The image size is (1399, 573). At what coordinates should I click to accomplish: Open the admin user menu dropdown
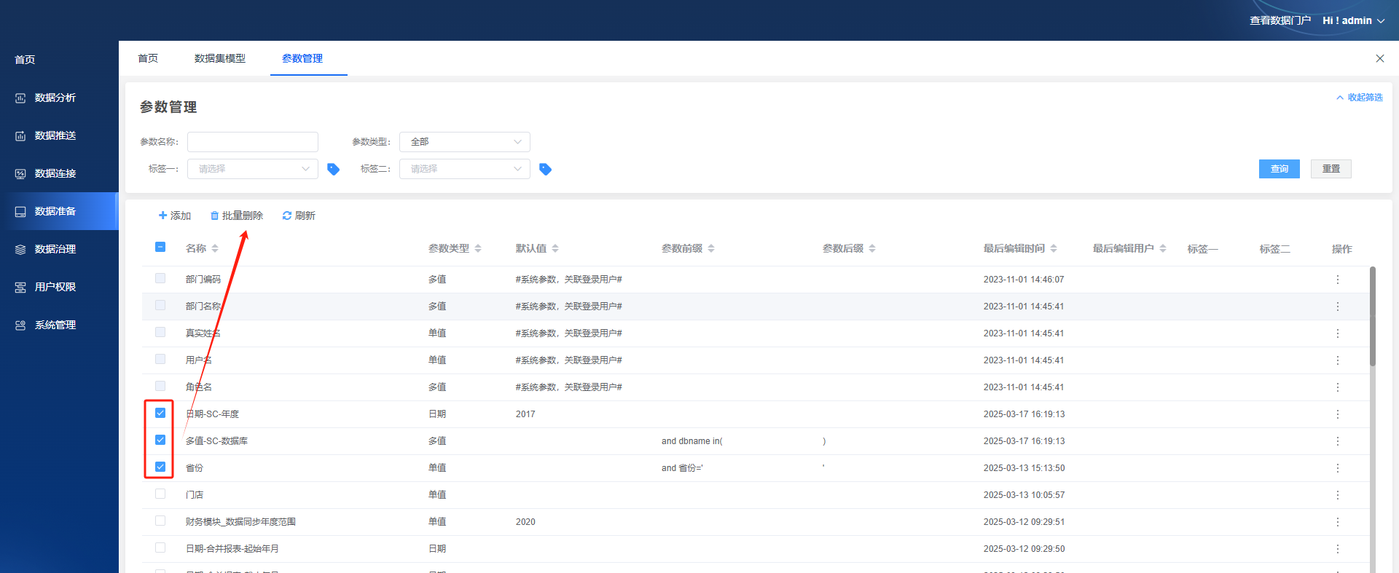pos(1353,20)
